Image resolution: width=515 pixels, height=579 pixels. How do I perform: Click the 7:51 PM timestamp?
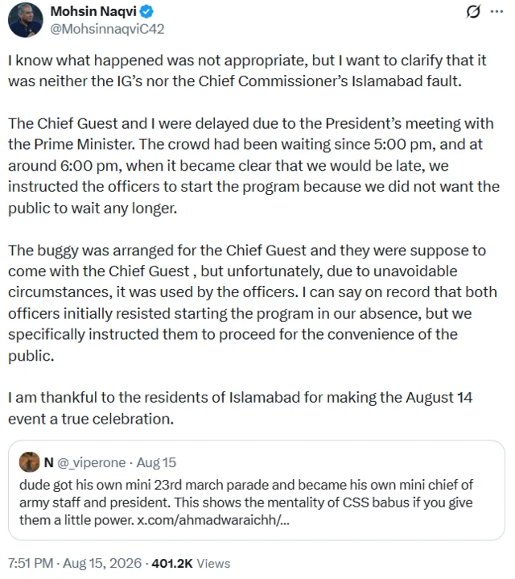tap(31, 564)
